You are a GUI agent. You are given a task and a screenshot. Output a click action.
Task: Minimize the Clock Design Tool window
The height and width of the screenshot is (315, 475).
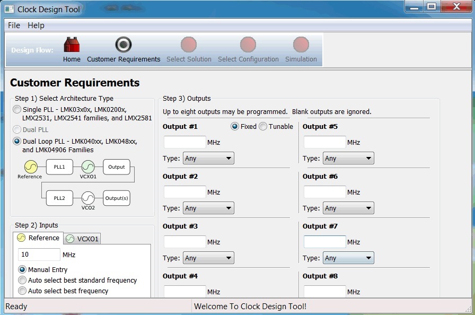[x=414, y=6]
